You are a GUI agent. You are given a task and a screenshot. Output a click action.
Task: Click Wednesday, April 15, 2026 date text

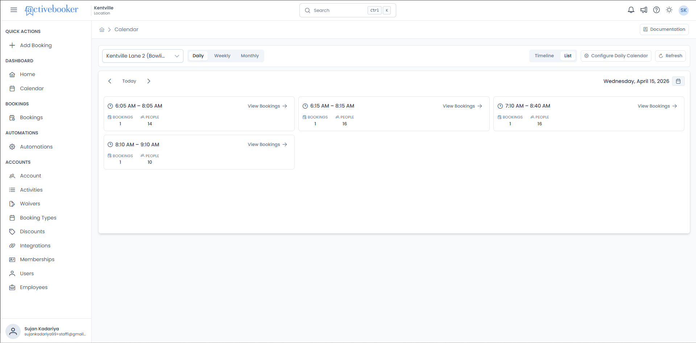click(636, 81)
